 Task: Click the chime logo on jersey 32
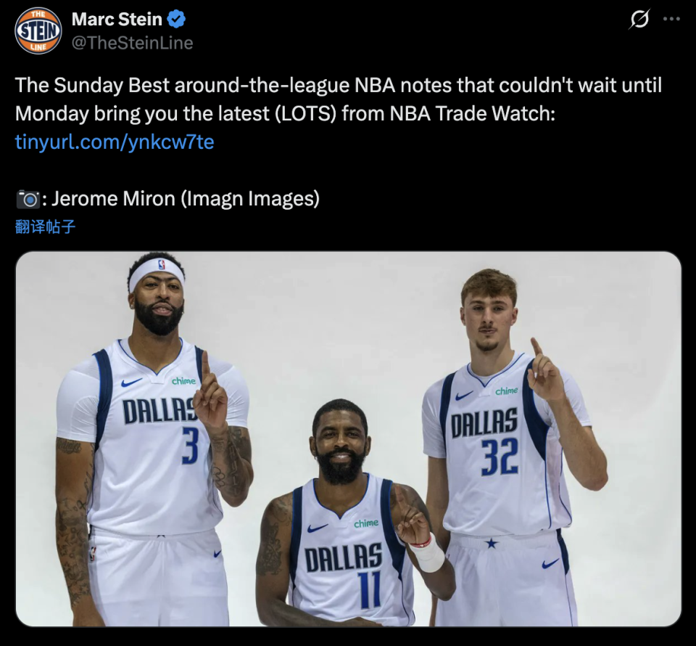[x=507, y=391]
